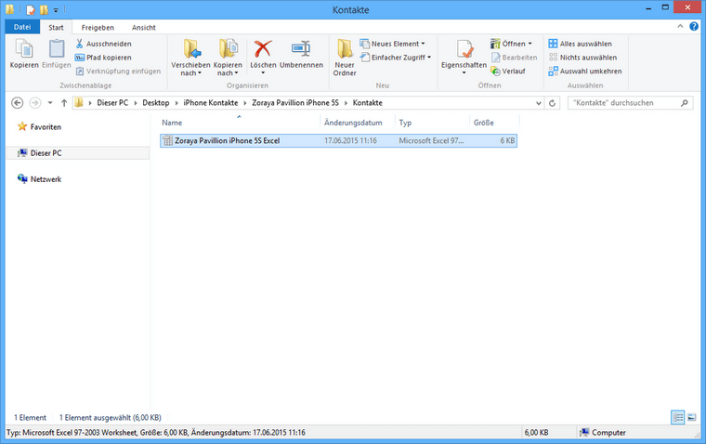Open the Help question mark

click(694, 27)
